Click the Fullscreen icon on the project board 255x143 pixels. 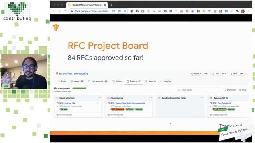coord(226,90)
